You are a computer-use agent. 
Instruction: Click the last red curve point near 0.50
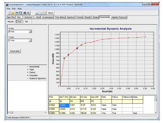pos(146,37)
